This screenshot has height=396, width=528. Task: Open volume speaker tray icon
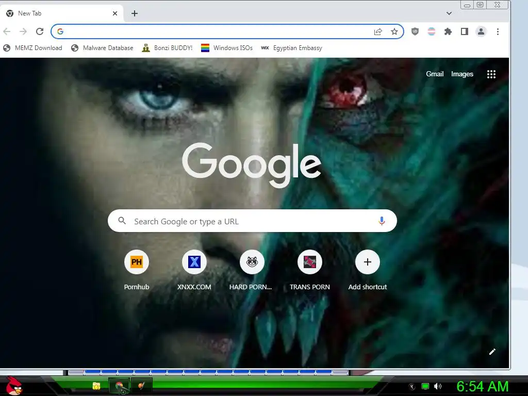pos(438,386)
